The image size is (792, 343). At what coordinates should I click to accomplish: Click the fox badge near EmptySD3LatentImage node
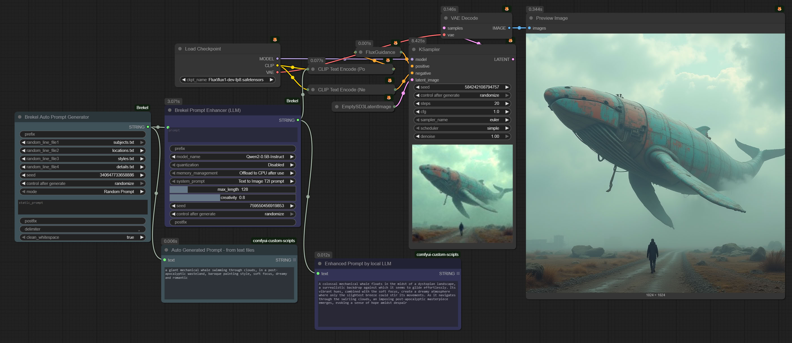[389, 98]
